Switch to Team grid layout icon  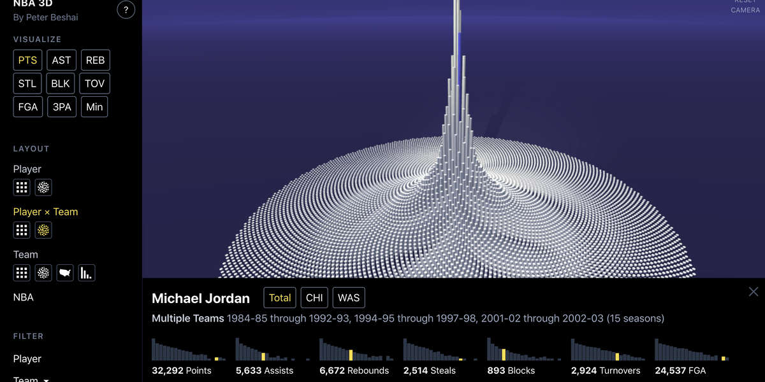[x=22, y=273]
